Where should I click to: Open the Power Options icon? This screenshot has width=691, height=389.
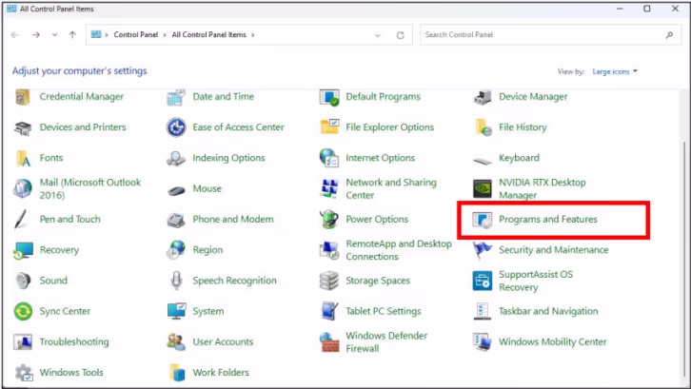329,220
